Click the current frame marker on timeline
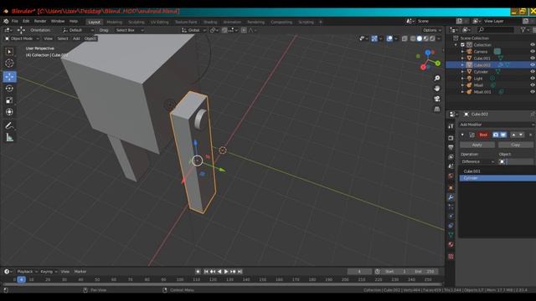The image size is (536, 301). pos(21,279)
